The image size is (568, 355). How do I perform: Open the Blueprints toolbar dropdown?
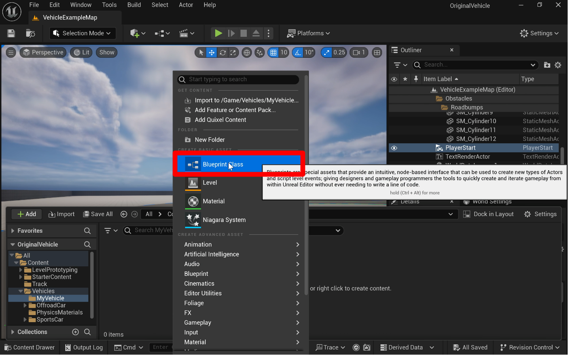(x=162, y=33)
